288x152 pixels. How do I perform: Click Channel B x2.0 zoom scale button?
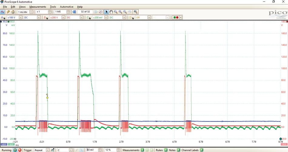[284, 144]
